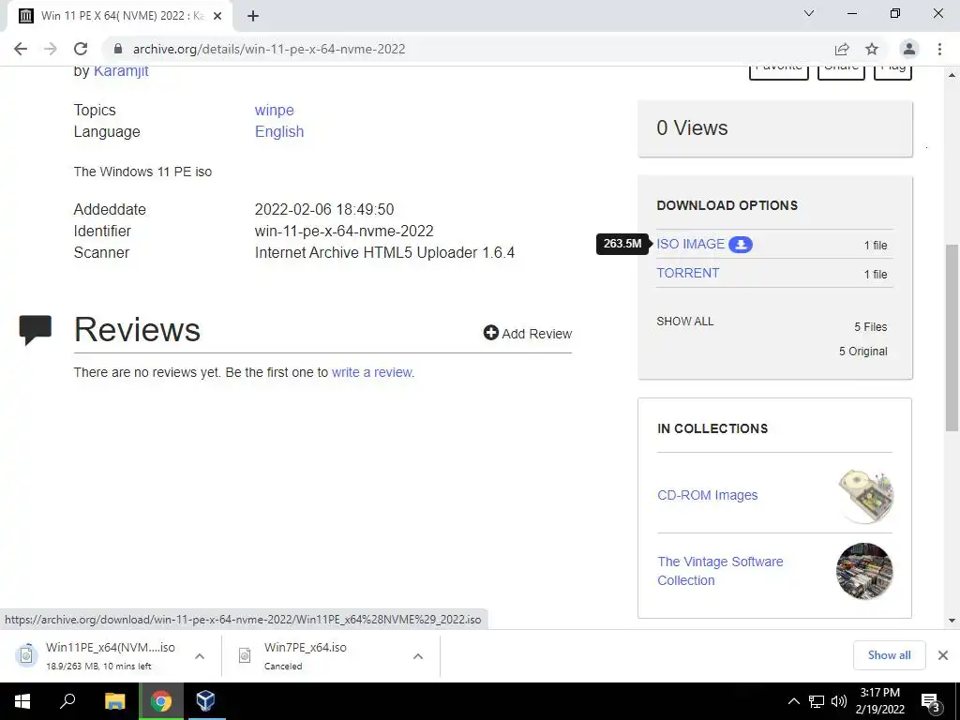960x720 pixels.
Task: Open taskbar search magnifier
Action: pos(67,701)
